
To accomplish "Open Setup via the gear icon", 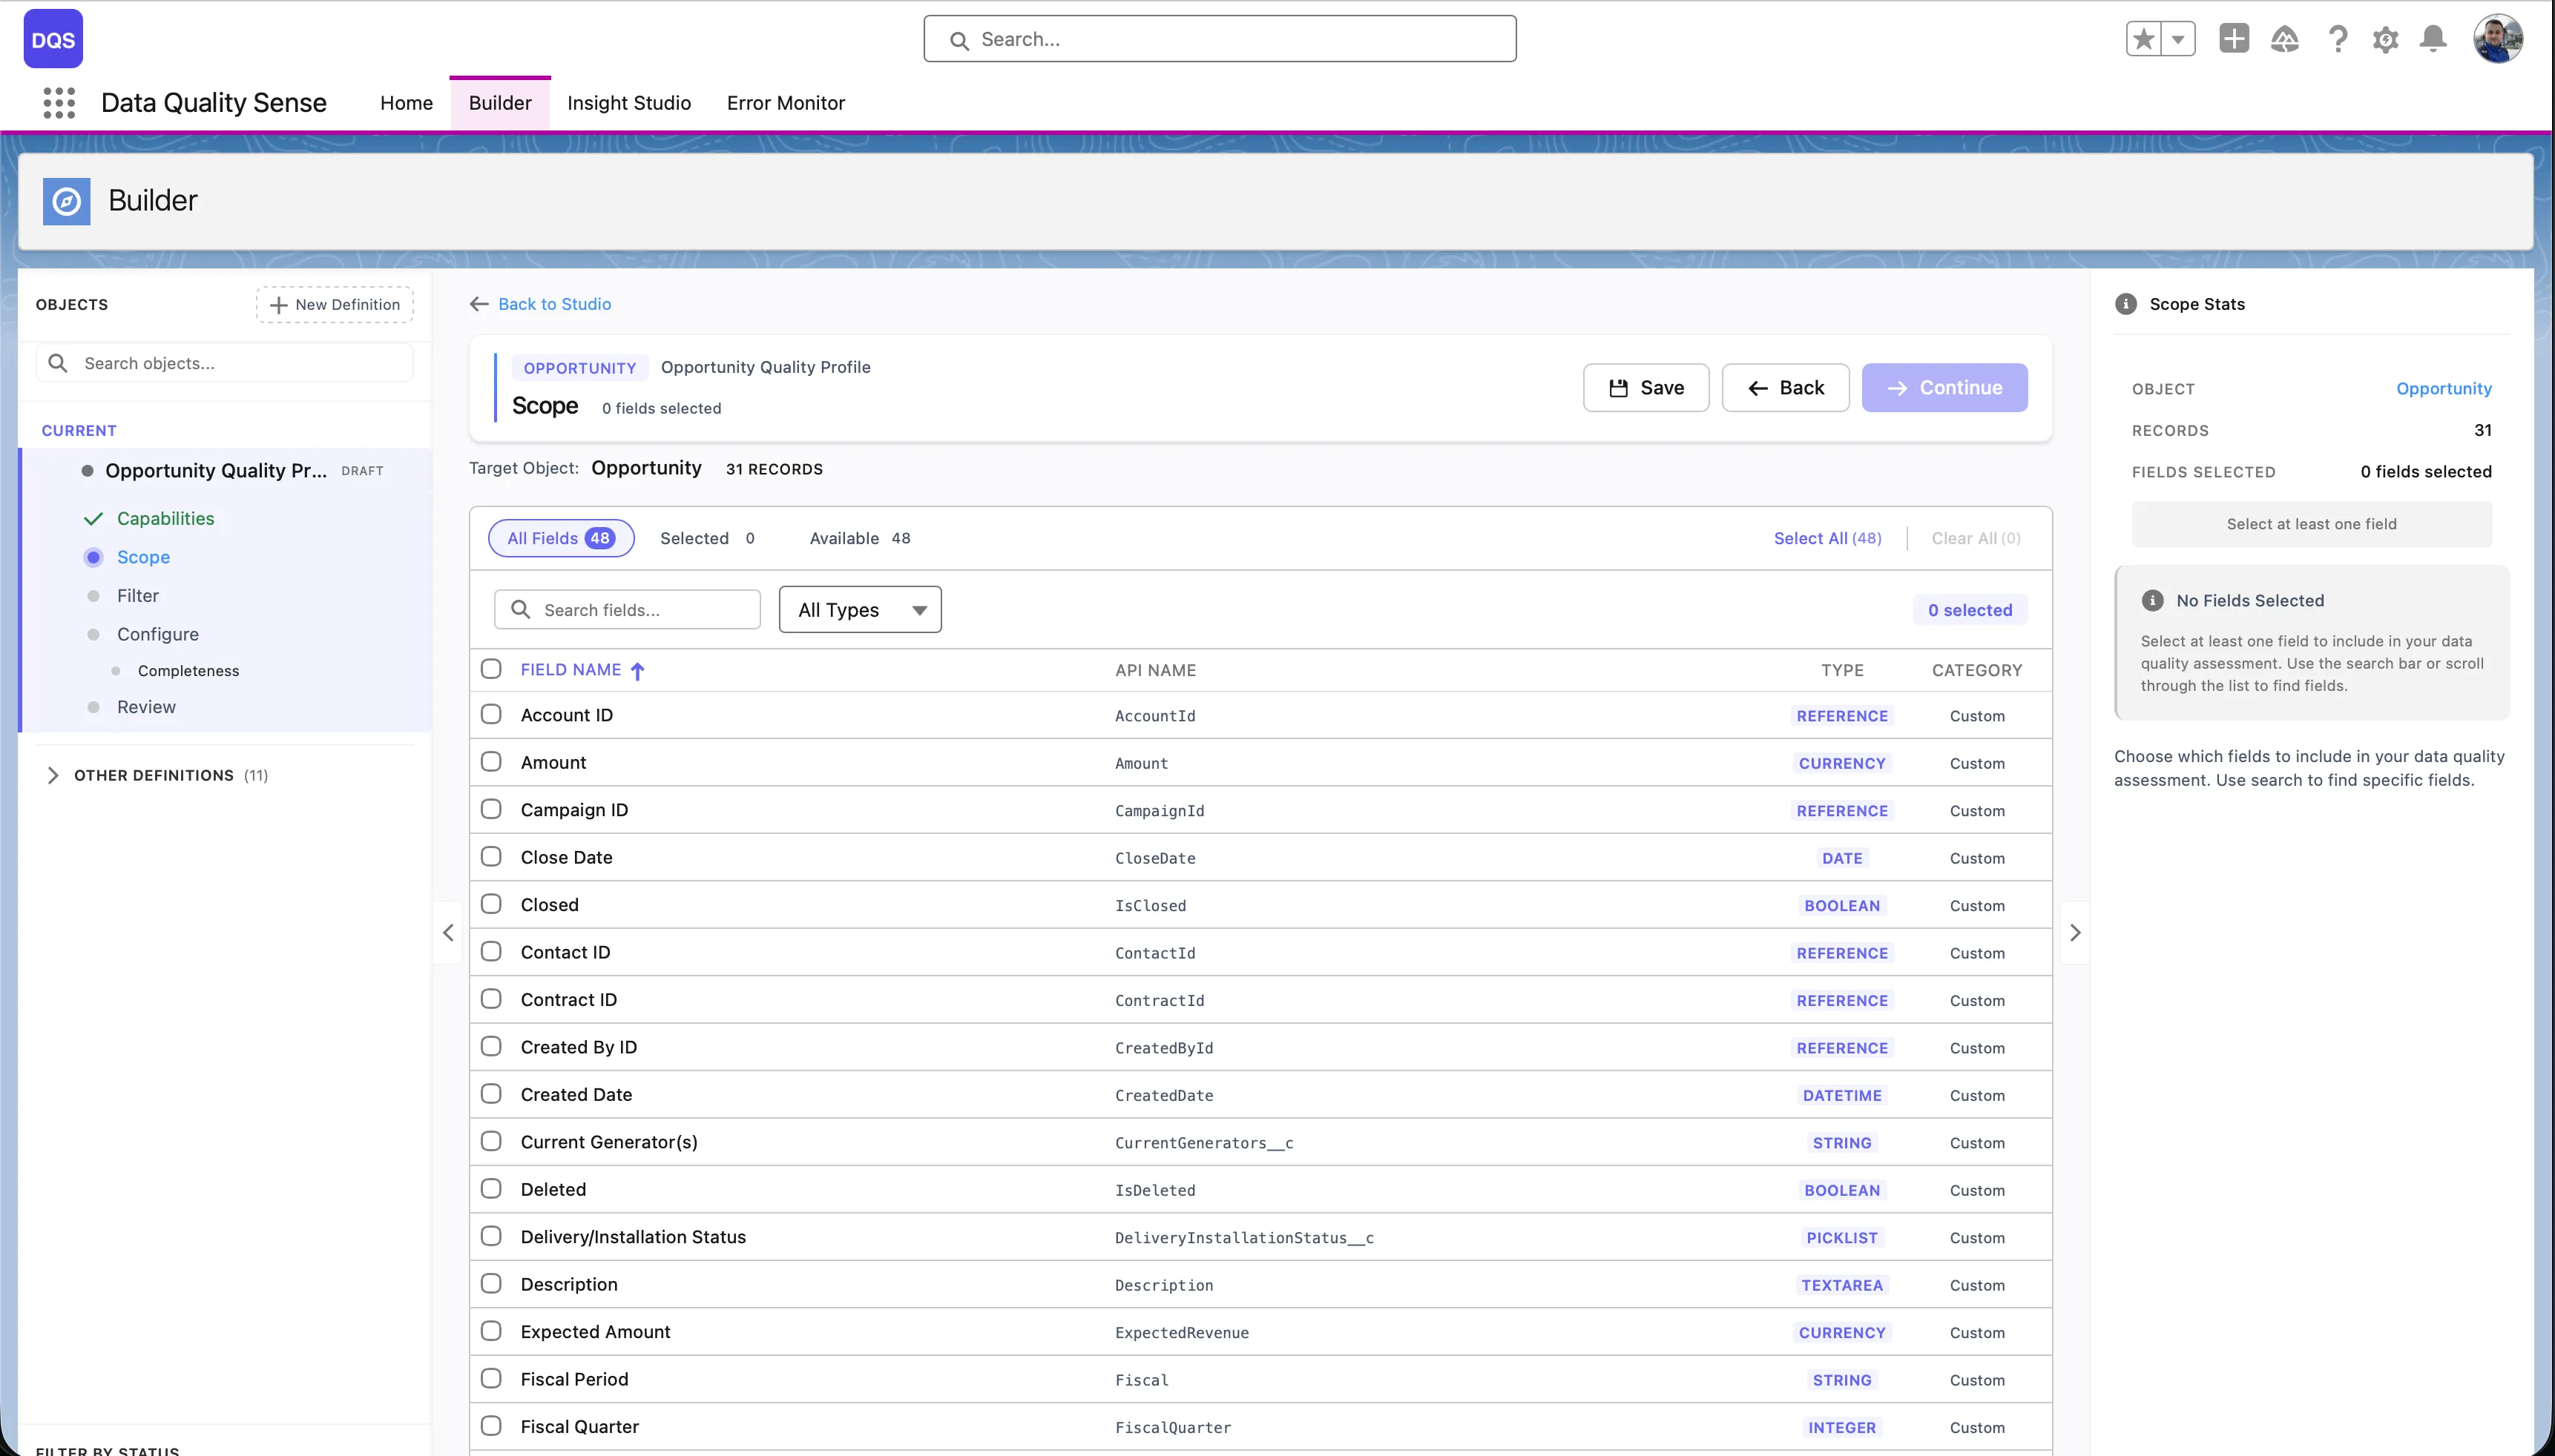I will pyautogui.click(x=2385, y=38).
